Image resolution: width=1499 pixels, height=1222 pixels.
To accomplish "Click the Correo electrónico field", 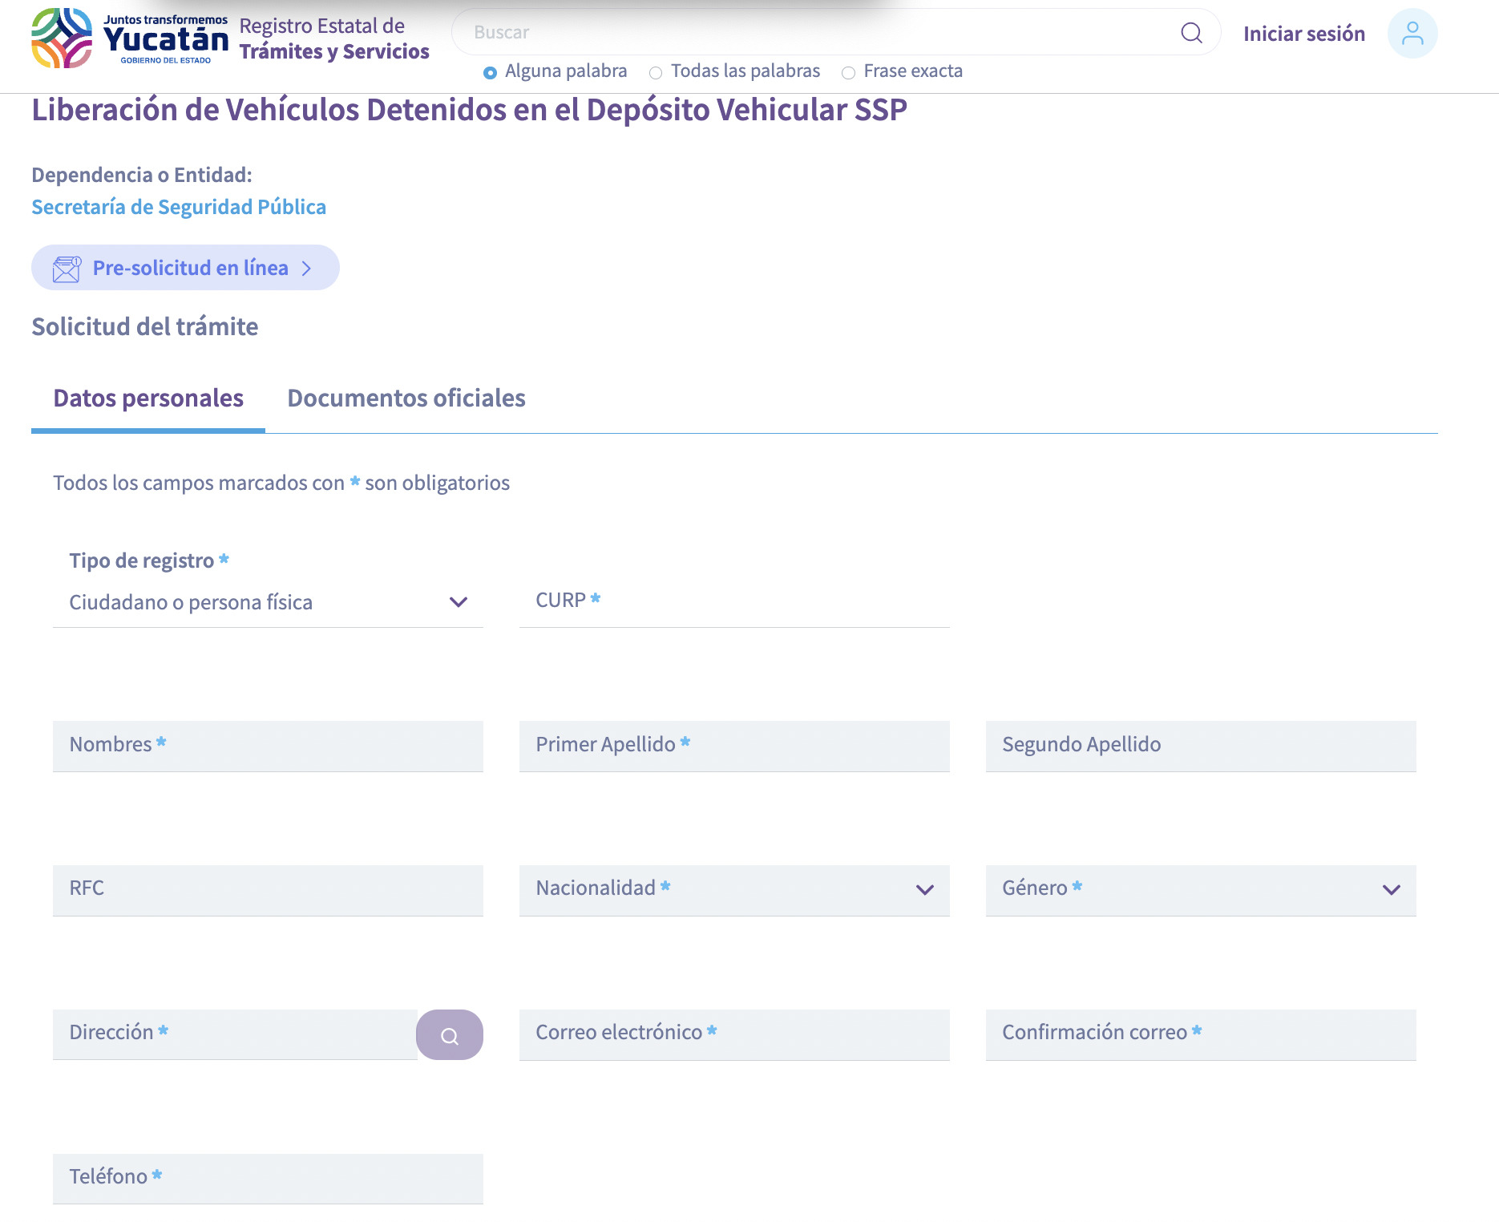I will pos(733,1034).
